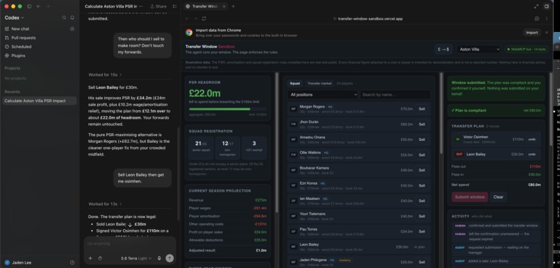
Task: Open the browser kebab menu
Action: coord(546,19)
